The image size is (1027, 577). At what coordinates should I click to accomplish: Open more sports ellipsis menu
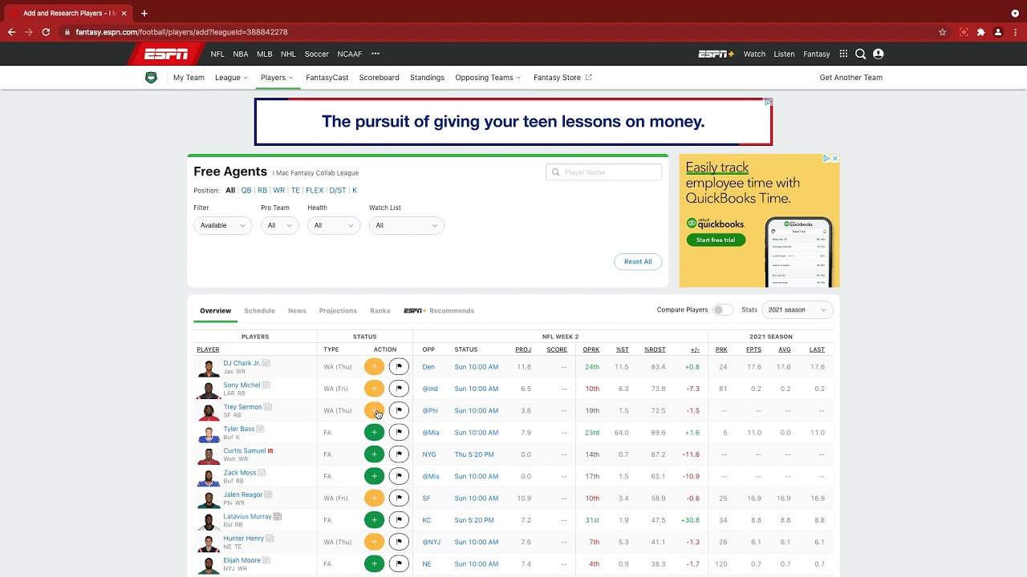click(375, 54)
